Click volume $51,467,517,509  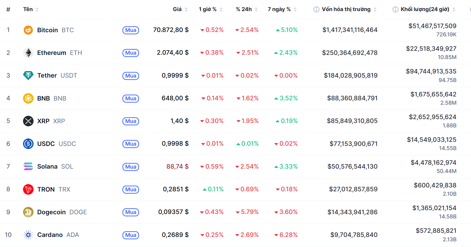[432, 26]
